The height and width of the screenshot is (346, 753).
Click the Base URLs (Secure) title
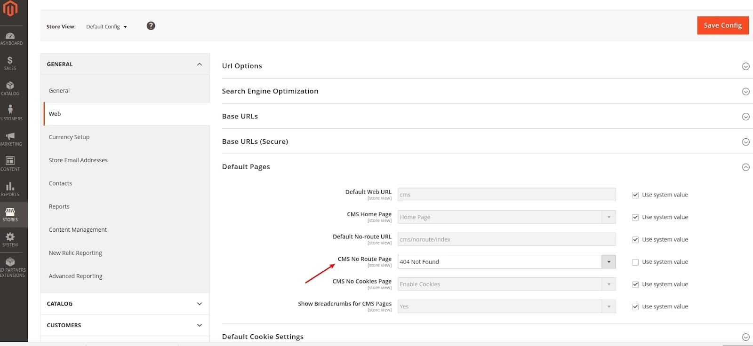coord(255,142)
